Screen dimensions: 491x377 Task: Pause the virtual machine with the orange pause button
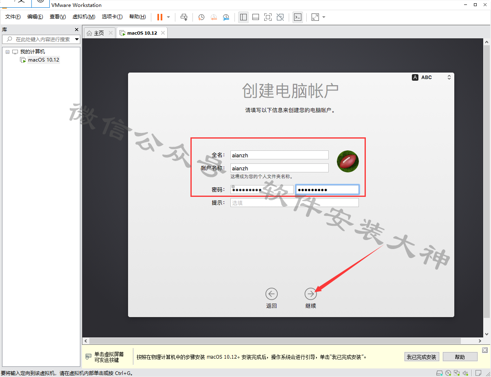coord(159,17)
